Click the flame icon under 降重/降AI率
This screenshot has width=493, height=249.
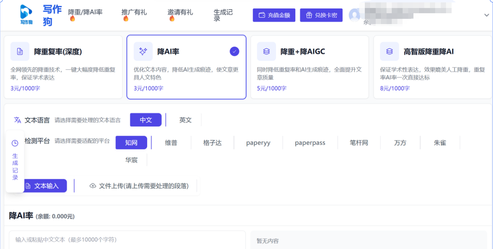(x=72, y=18)
